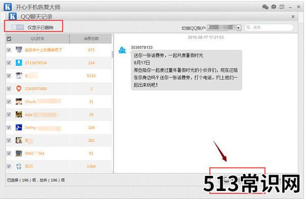Open the 切换QQ账户 dropdown
The width and height of the screenshot is (305, 199).
pyautogui.click(x=224, y=28)
